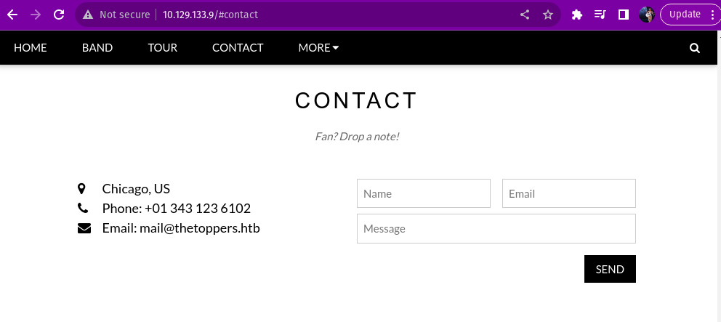Open the user profile avatar
The height and width of the screenshot is (322, 721).
[646, 15]
